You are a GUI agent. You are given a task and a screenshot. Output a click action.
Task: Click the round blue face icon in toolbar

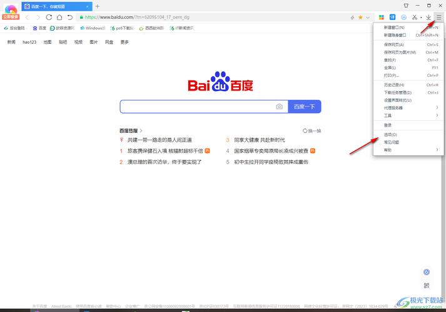pos(403,17)
